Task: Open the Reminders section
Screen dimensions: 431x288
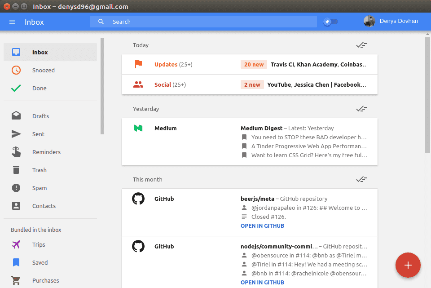Action: [50, 152]
